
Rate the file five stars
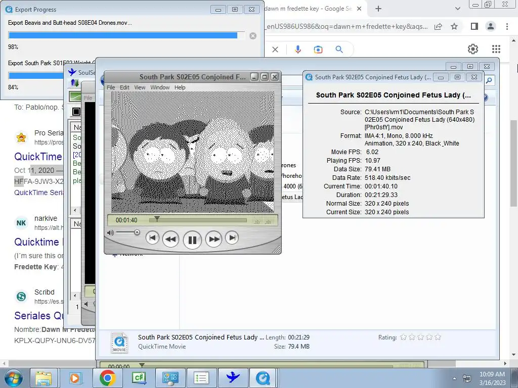click(x=438, y=337)
